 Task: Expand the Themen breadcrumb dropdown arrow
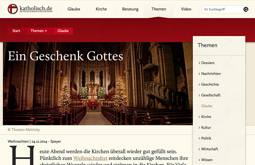tap(46, 31)
